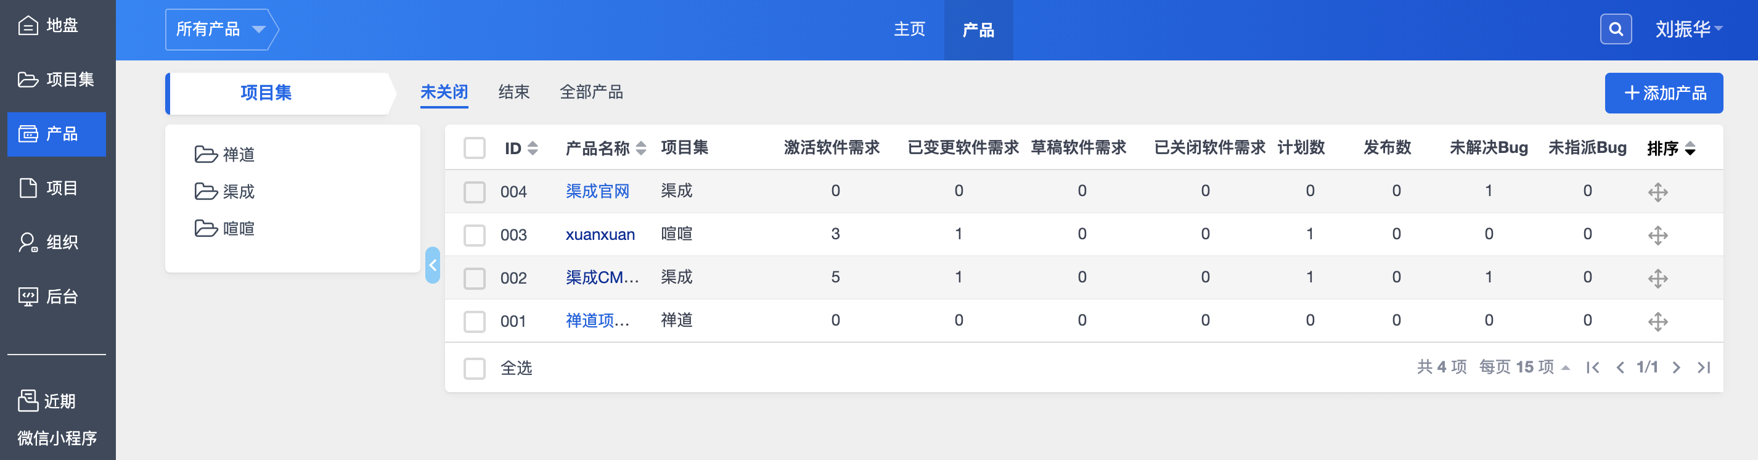Viewport: 1758px width, 460px height.
Task: Click the 发布数 column header
Action: coord(1387,147)
